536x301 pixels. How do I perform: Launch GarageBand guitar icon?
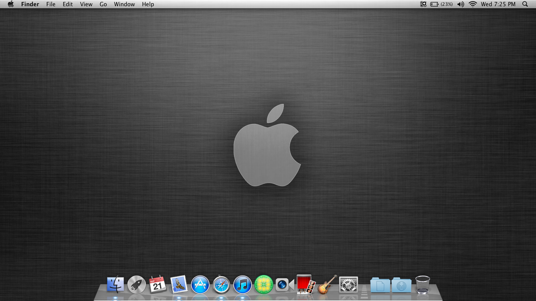pyautogui.click(x=327, y=284)
